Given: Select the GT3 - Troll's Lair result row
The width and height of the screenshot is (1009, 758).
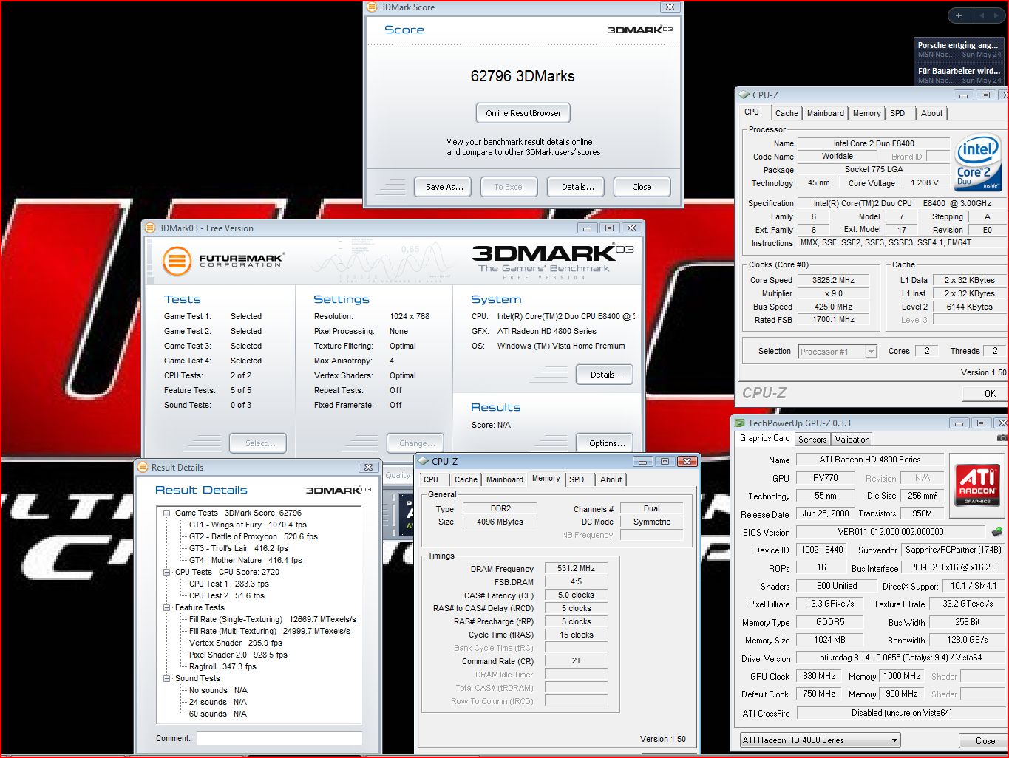Looking at the screenshot, I should pyautogui.click(x=238, y=548).
